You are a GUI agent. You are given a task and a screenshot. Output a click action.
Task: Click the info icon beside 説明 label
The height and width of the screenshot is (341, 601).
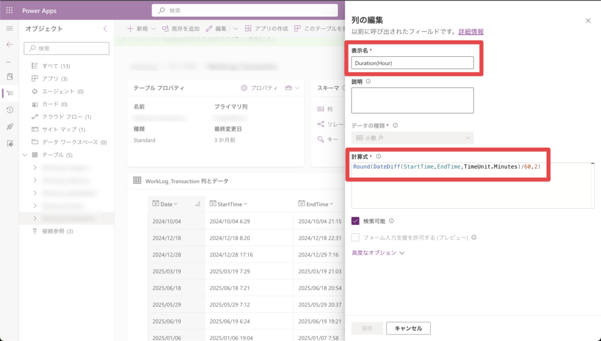[368, 81]
